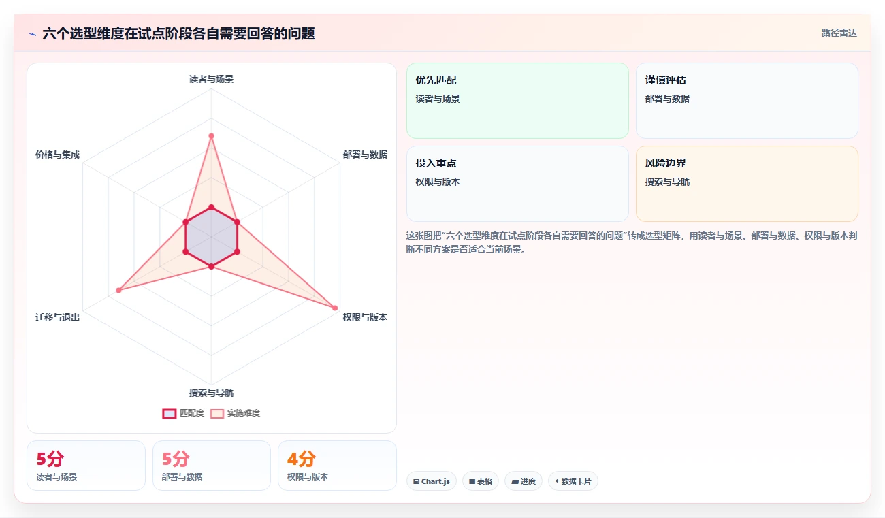Click the 价格与集成 radar axis label
Viewport: 885px width, 518px height.
[58, 155]
